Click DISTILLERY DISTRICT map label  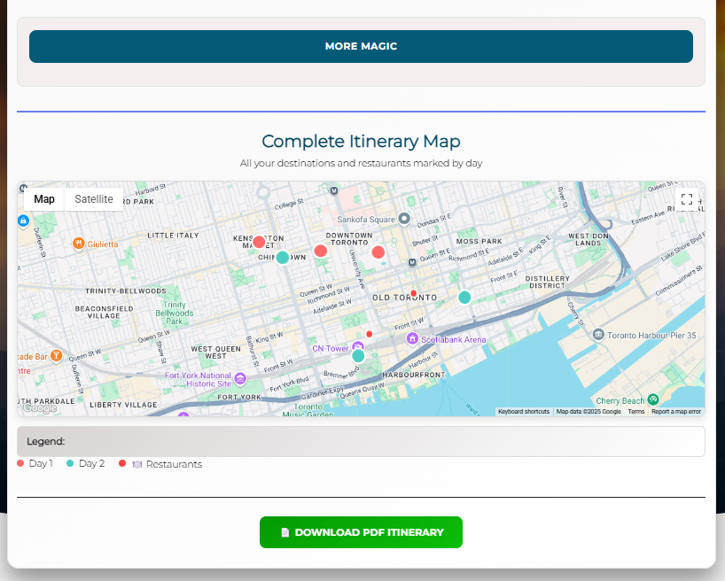pos(548,282)
